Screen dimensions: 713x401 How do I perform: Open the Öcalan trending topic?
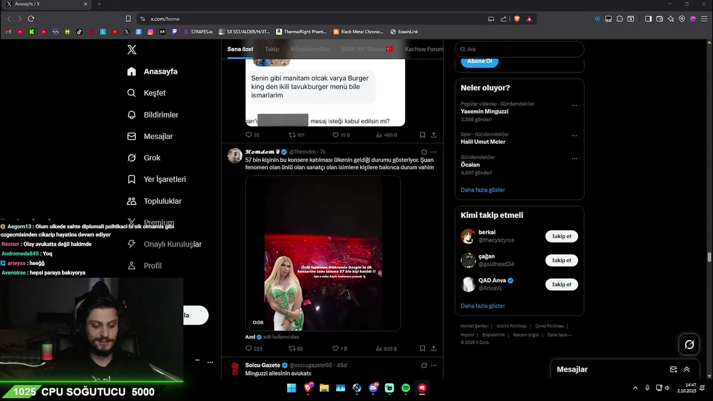point(470,165)
